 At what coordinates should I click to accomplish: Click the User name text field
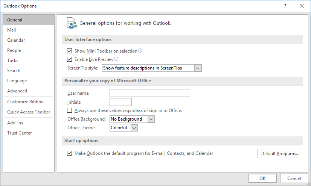pos(149,93)
